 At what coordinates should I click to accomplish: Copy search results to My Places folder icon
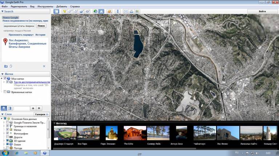(6, 66)
